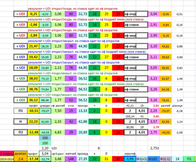Select the highlighted blue cell 3,99
The height and width of the screenshot is (162, 196).
(x=130, y=159)
